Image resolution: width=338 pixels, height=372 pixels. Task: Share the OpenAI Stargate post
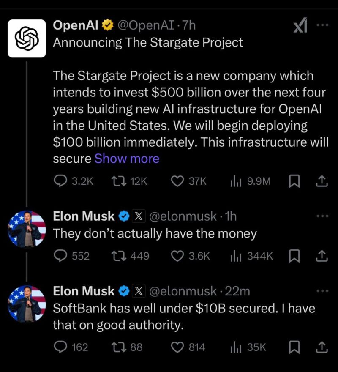(322, 181)
